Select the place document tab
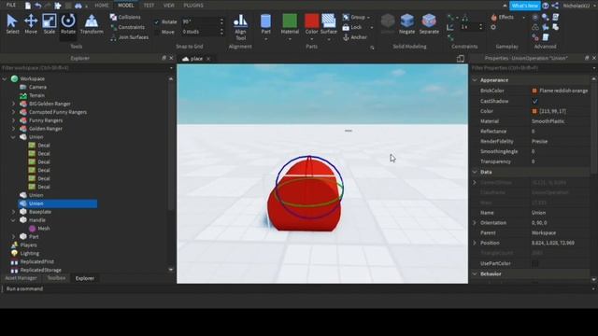 pos(196,59)
